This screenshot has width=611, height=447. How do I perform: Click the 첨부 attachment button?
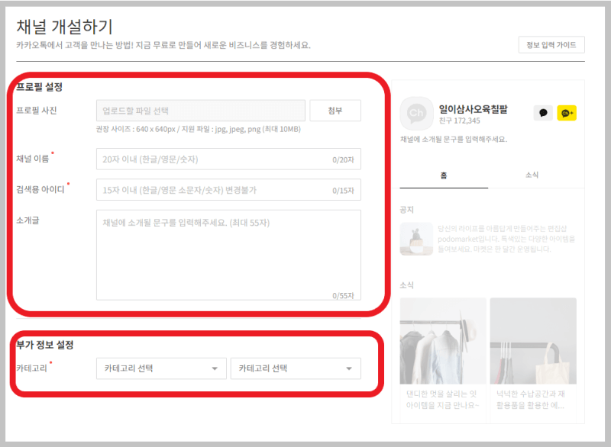[335, 110]
